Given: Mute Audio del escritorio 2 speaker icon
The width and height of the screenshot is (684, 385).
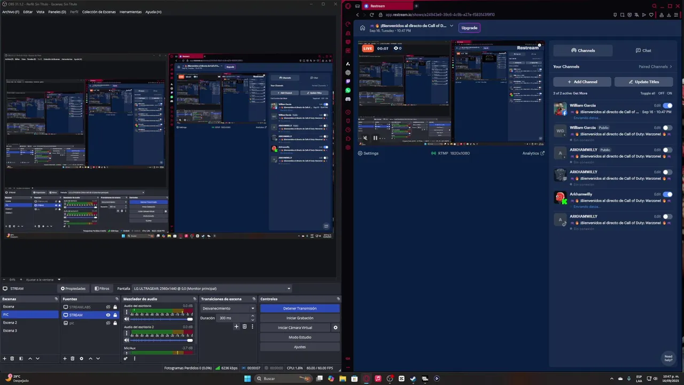Looking at the screenshot, I should (127, 340).
